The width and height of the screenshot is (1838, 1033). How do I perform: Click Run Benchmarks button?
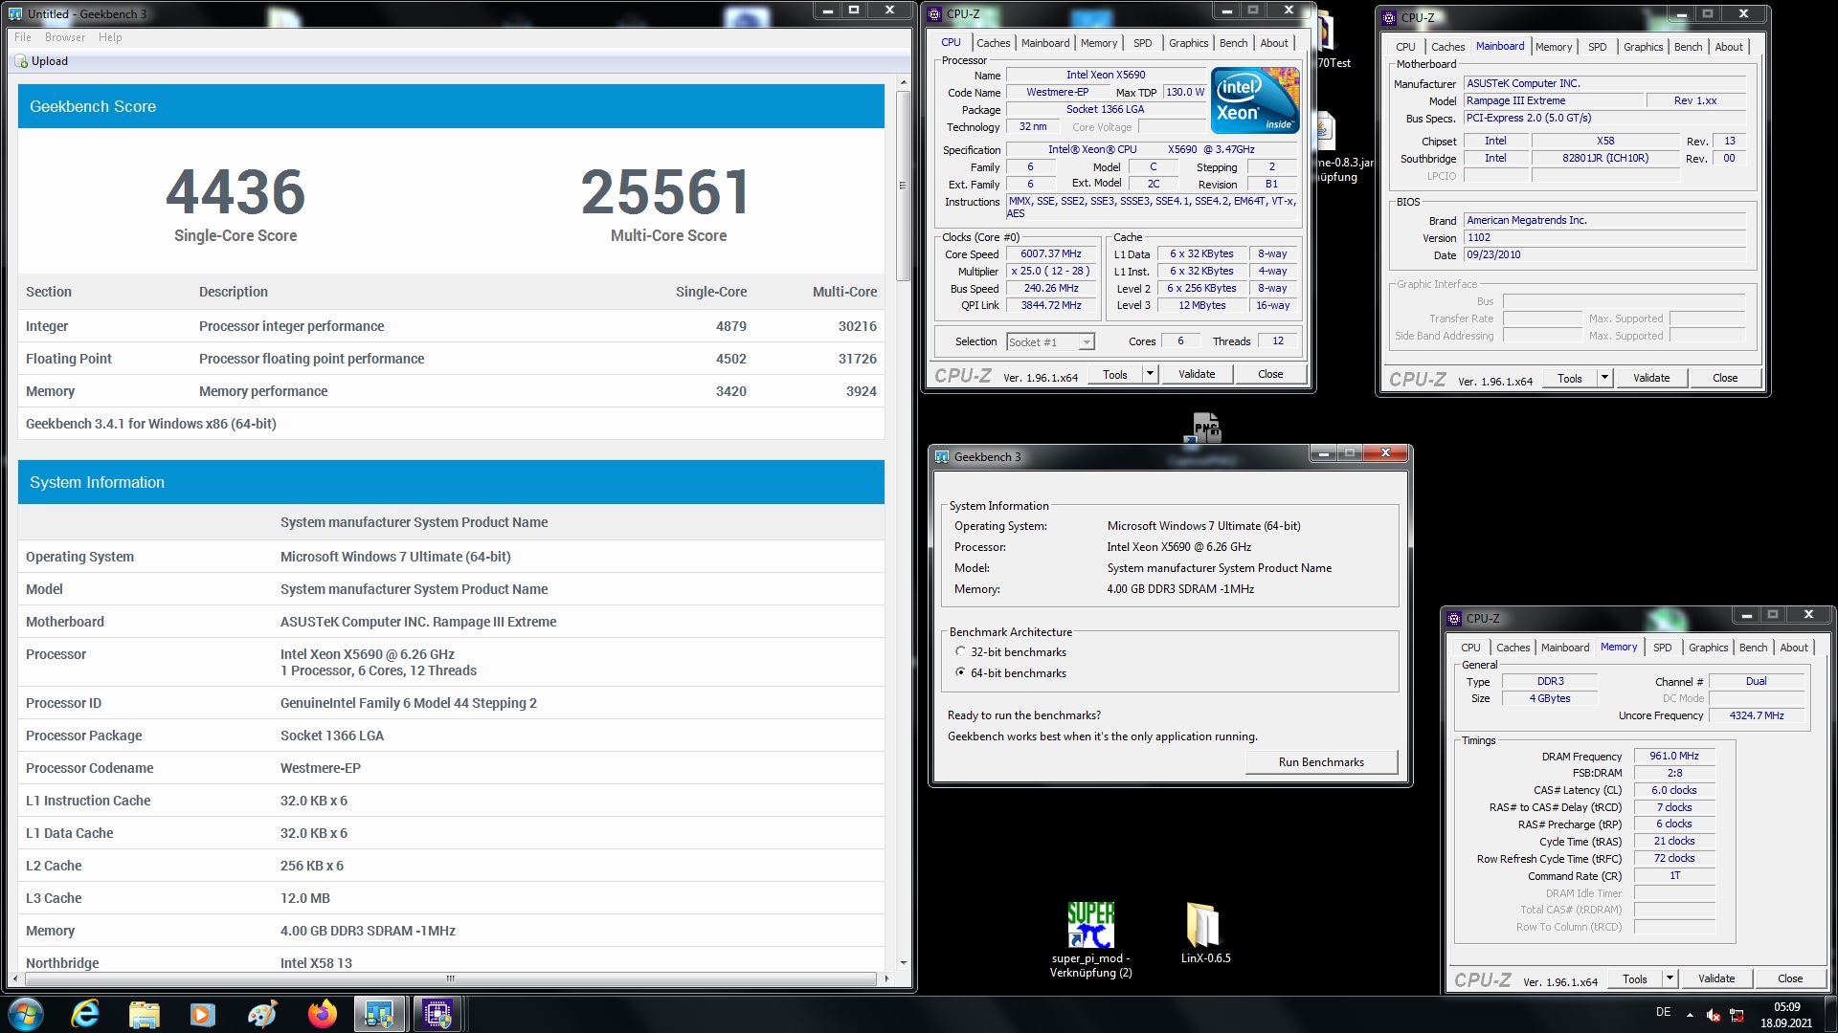pos(1321,762)
